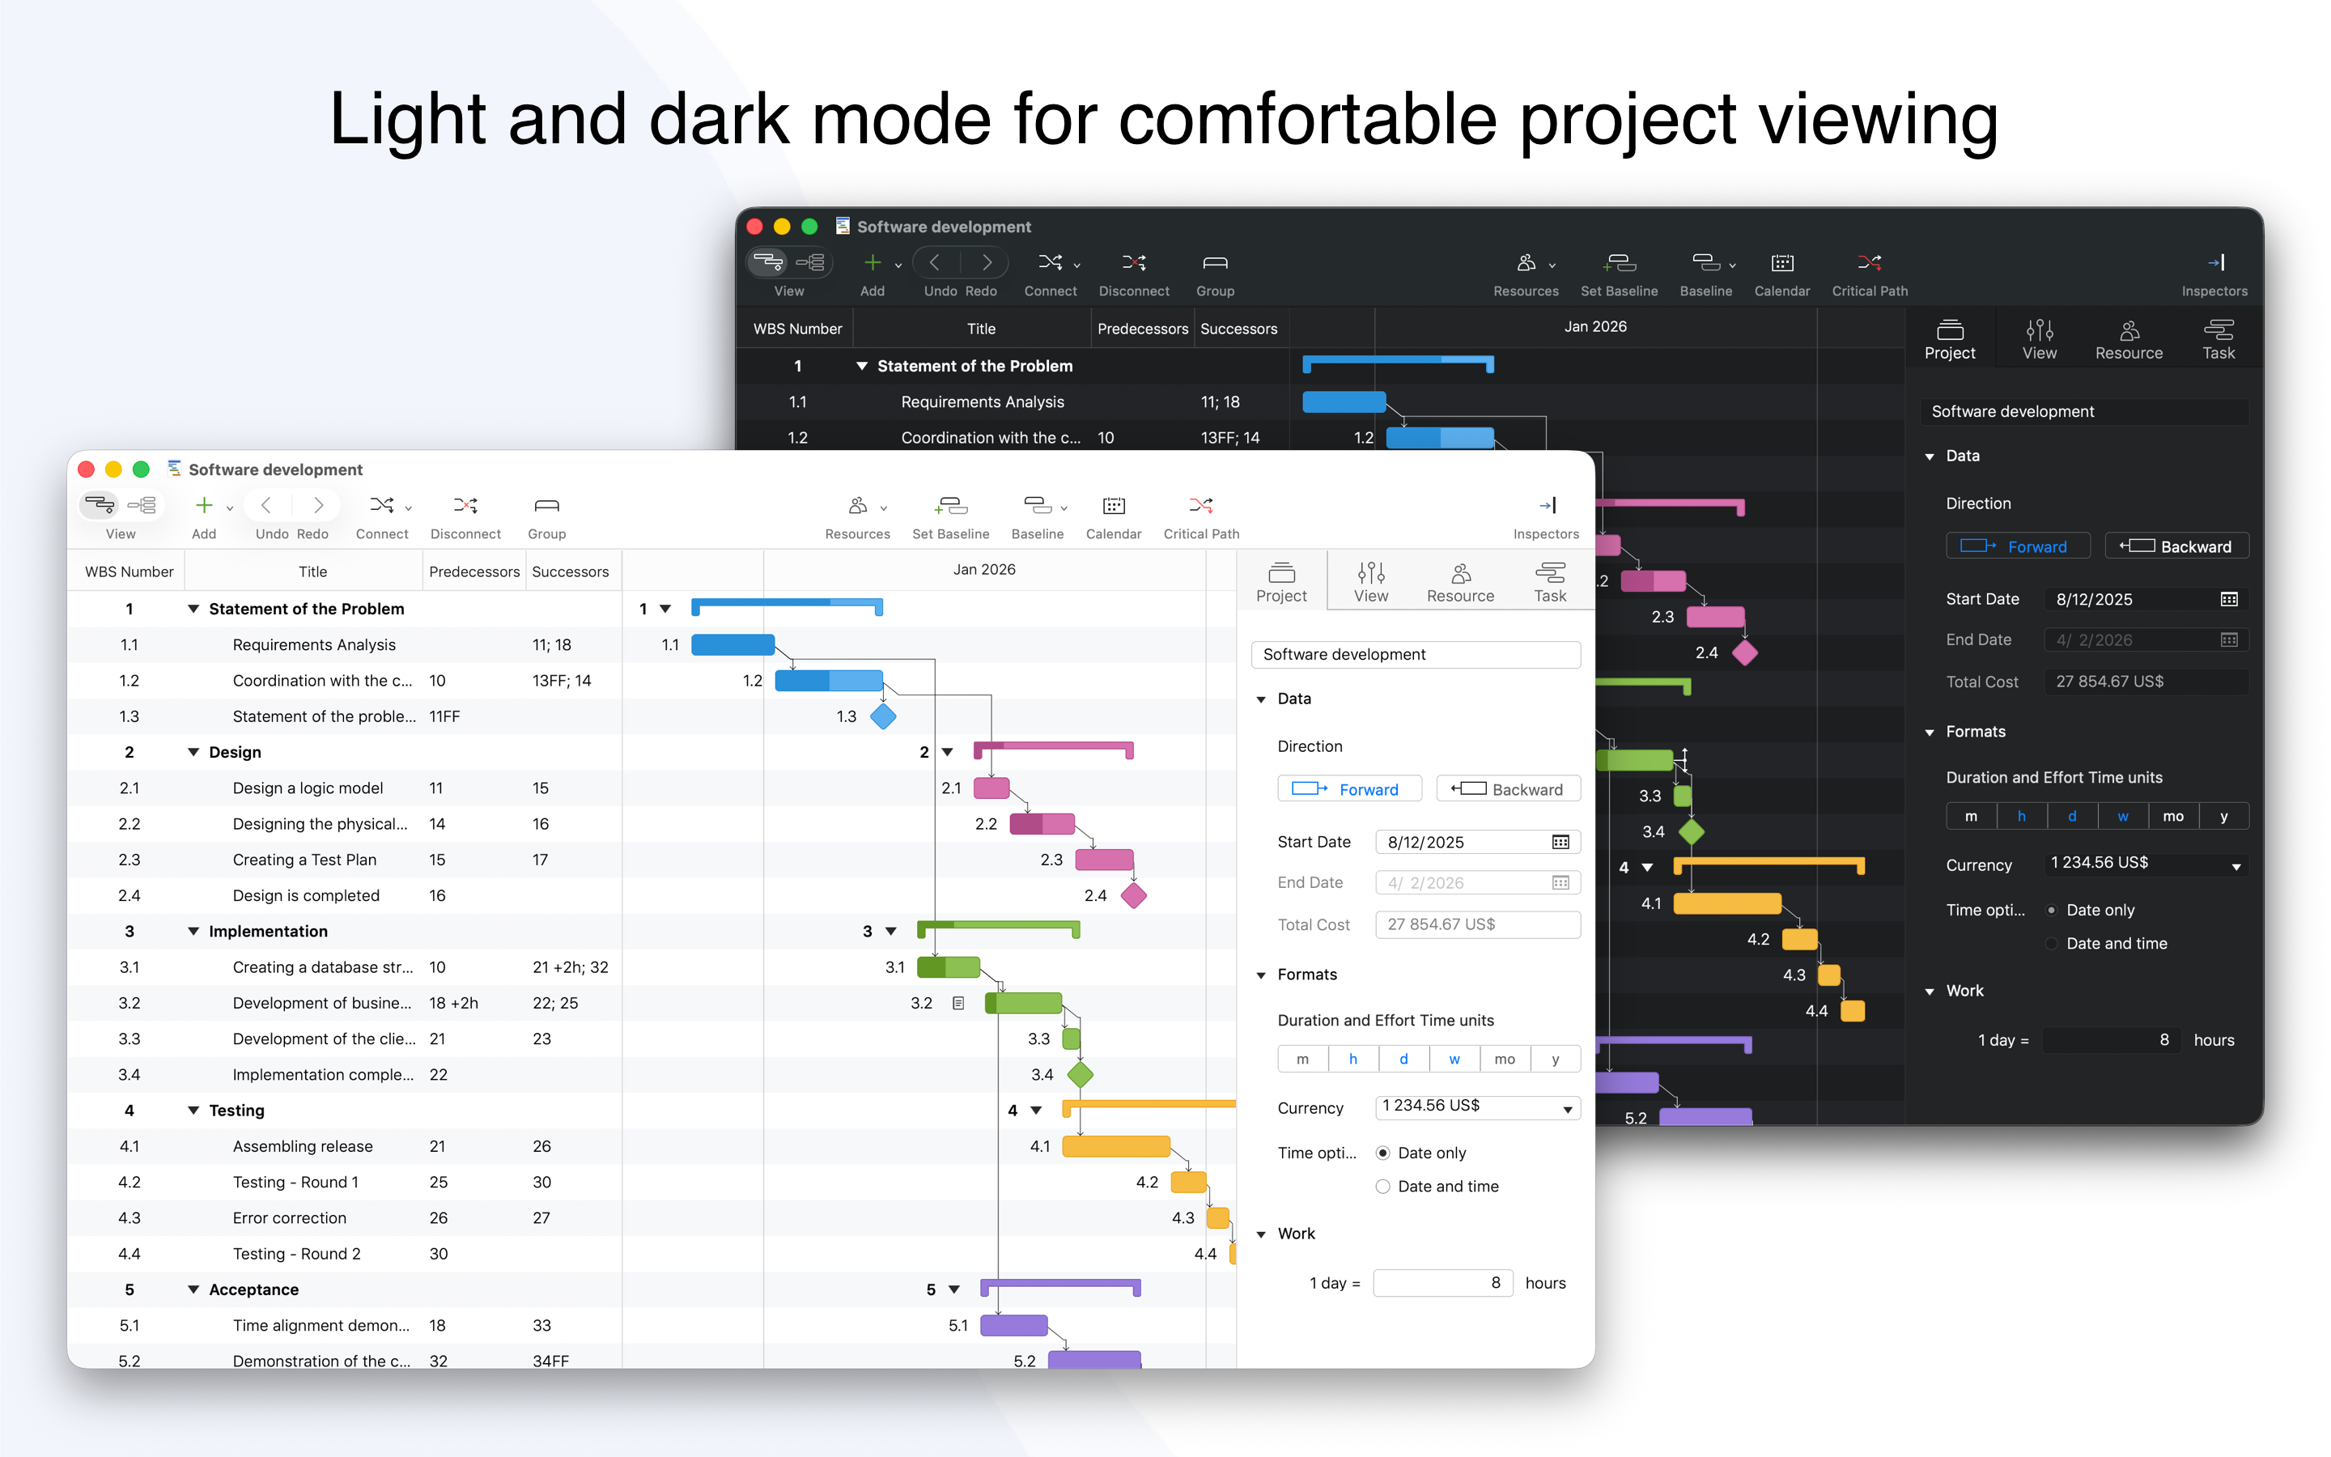Switch to Resource tab in dark inspector
This screenshot has width=2331, height=1457.
2129,339
